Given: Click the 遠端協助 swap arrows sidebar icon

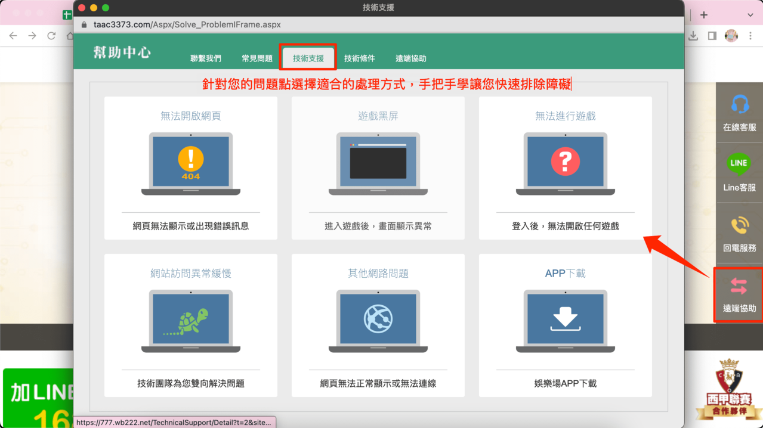Looking at the screenshot, I should pyautogui.click(x=739, y=287).
